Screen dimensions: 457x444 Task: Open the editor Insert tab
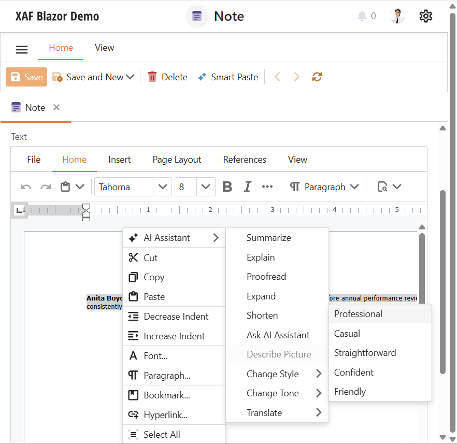tap(120, 160)
